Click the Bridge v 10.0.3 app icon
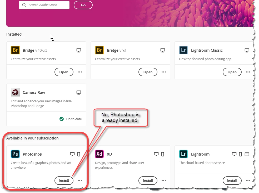Image resolution: width=259 pixels, height=193 pixels. 15,50
